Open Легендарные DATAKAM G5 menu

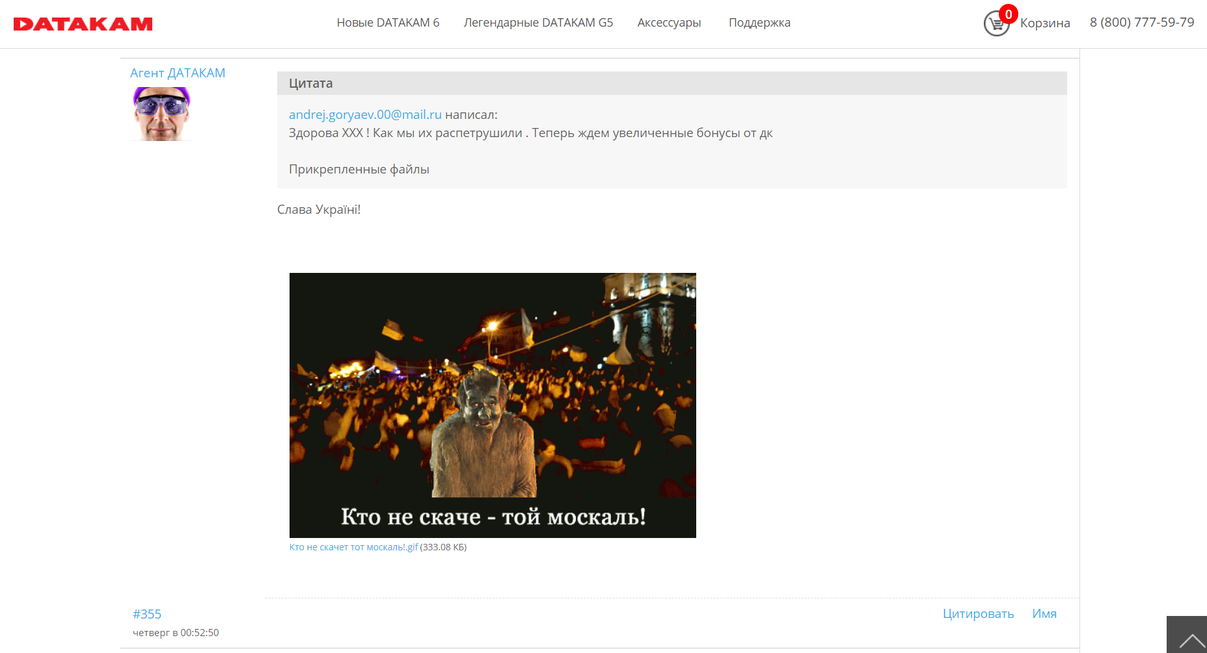[x=538, y=23]
